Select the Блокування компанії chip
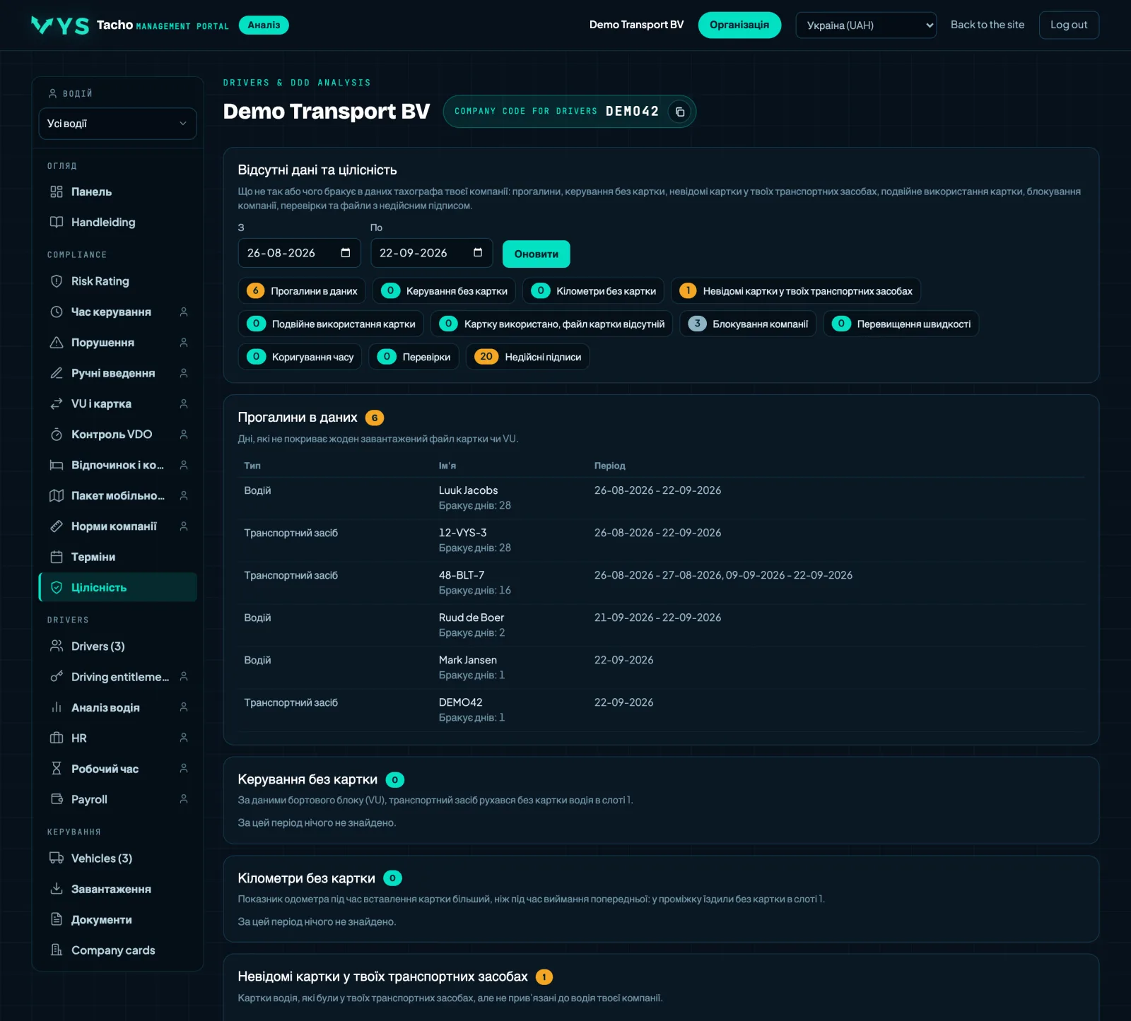 point(748,324)
